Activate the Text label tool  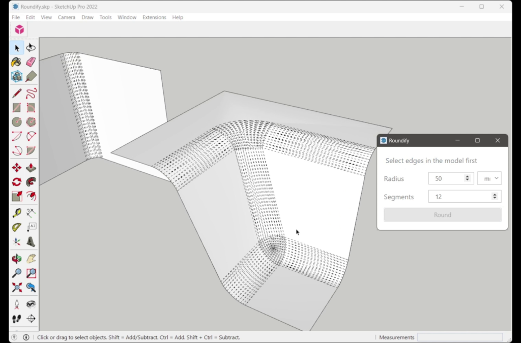31,227
